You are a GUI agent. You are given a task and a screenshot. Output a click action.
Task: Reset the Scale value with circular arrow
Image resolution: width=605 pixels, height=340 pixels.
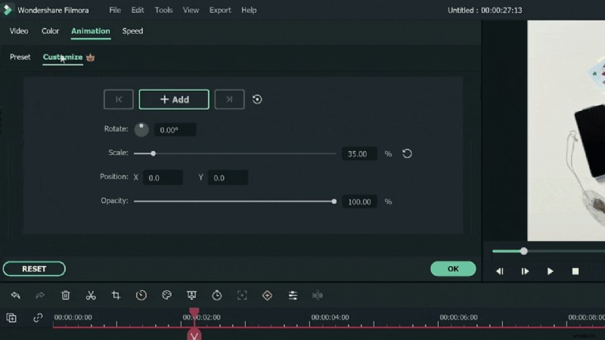pos(407,153)
